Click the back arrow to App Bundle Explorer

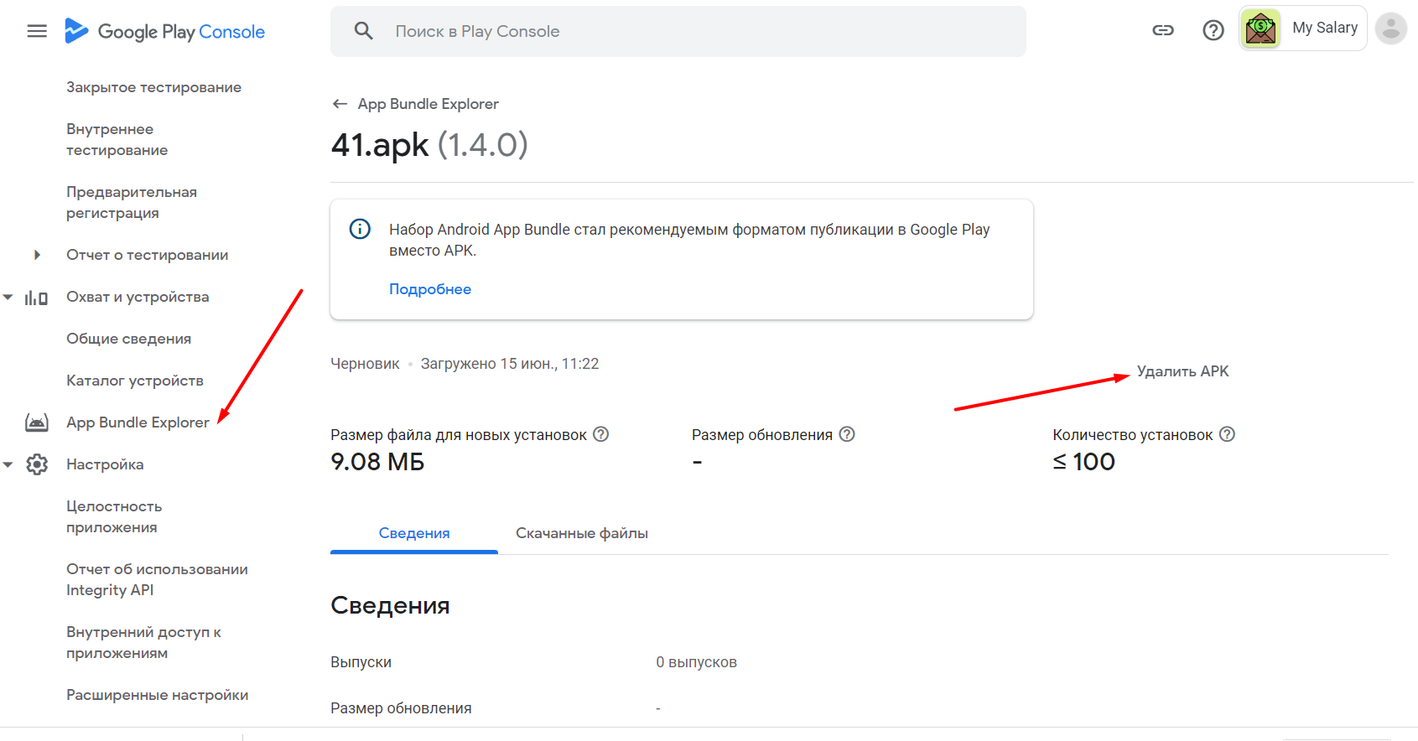(340, 104)
